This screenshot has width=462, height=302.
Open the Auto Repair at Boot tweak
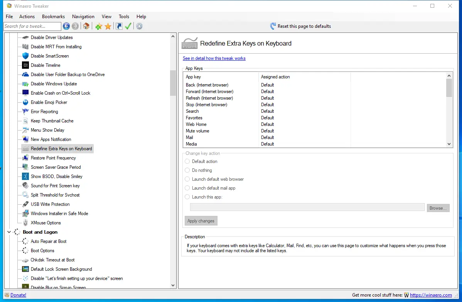pyautogui.click(x=49, y=241)
